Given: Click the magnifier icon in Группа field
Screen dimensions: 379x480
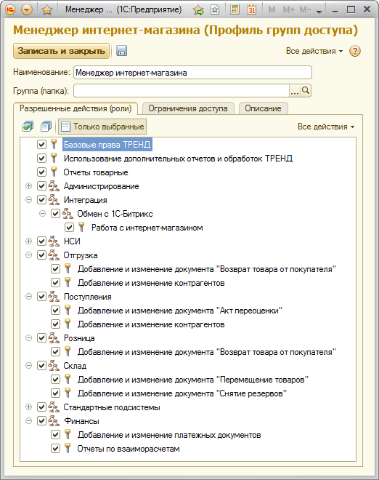Looking at the screenshot, I should pyautogui.click(x=306, y=91).
